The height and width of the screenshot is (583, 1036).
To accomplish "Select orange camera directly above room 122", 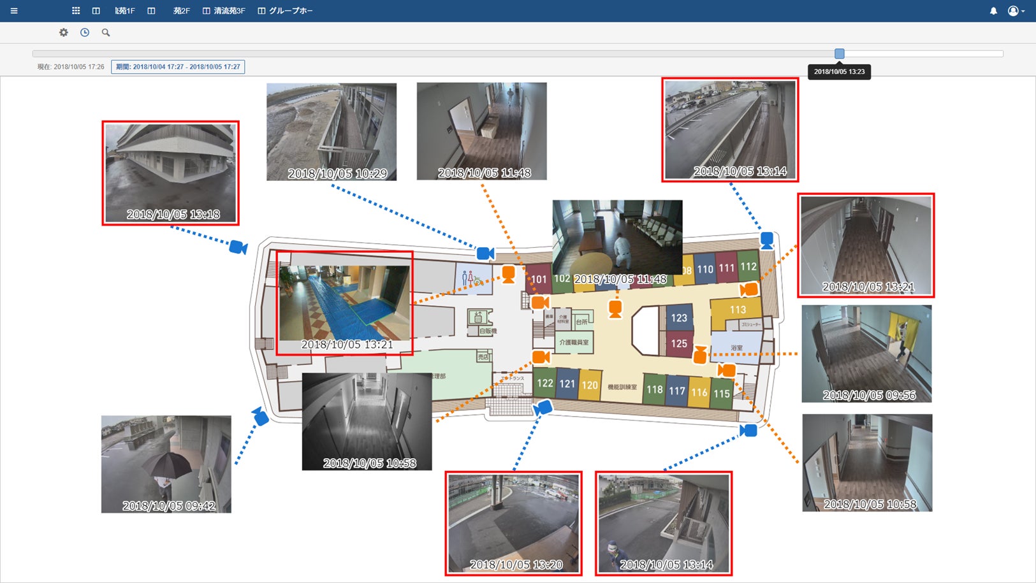I will click(x=541, y=357).
